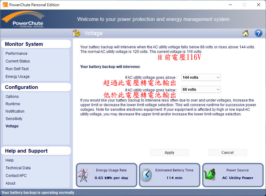Click the clock Estimated Battery Time icon
This screenshot has height=196, width=266.
coord(146,175)
